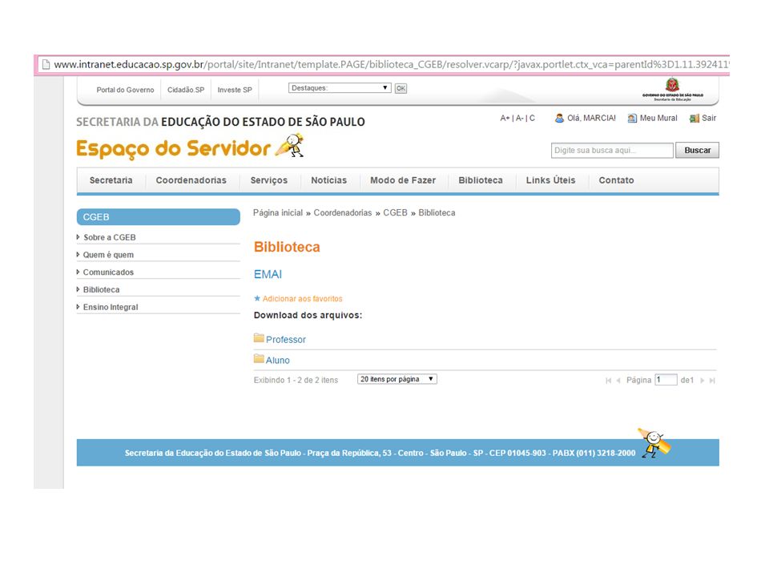Go to previous page pagination arrow
Screen dimensions: 769x577
[x=618, y=380]
